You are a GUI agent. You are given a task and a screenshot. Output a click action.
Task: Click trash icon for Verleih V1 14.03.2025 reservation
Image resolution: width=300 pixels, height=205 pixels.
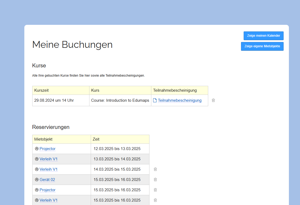[156, 169]
